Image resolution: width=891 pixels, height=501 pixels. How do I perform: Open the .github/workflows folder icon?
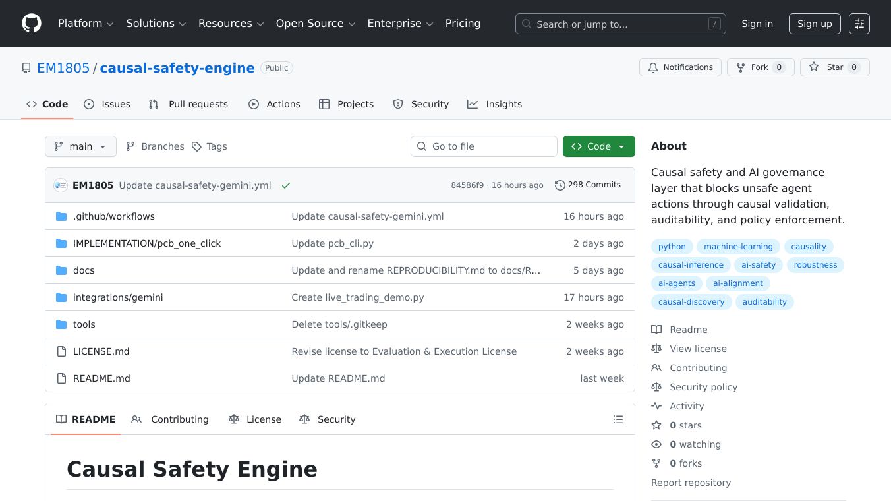click(x=61, y=216)
